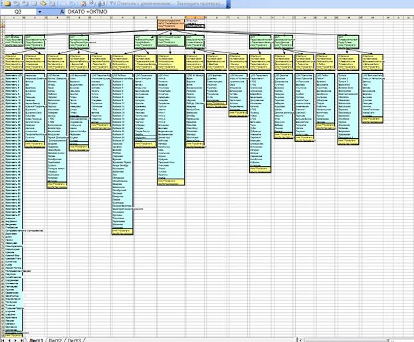
Task: Open the Name Box dropdown arrow
Action: pyautogui.click(x=41, y=12)
